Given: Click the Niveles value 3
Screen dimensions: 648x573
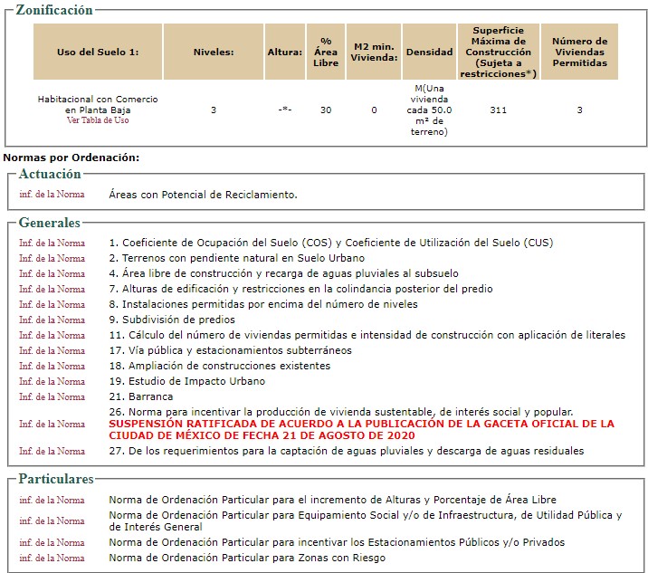Looking at the screenshot, I should [214, 110].
